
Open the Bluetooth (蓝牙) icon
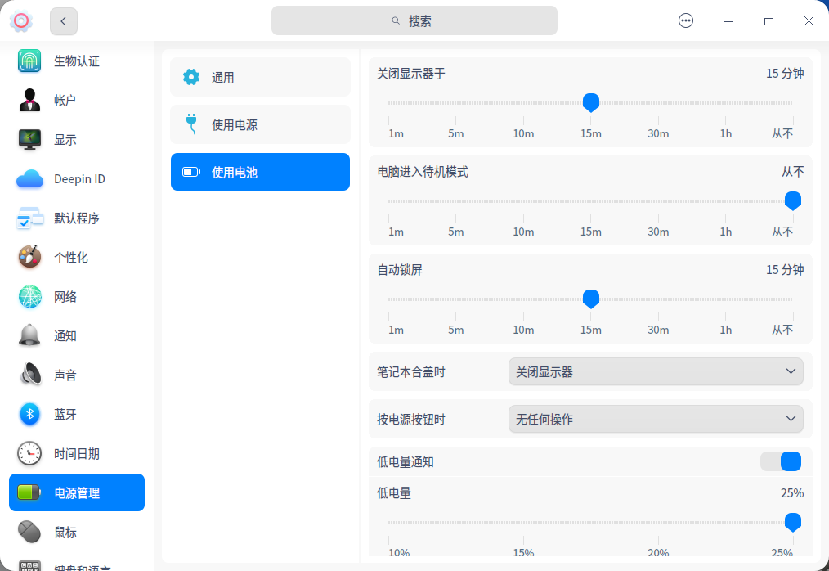(x=29, y=415)
